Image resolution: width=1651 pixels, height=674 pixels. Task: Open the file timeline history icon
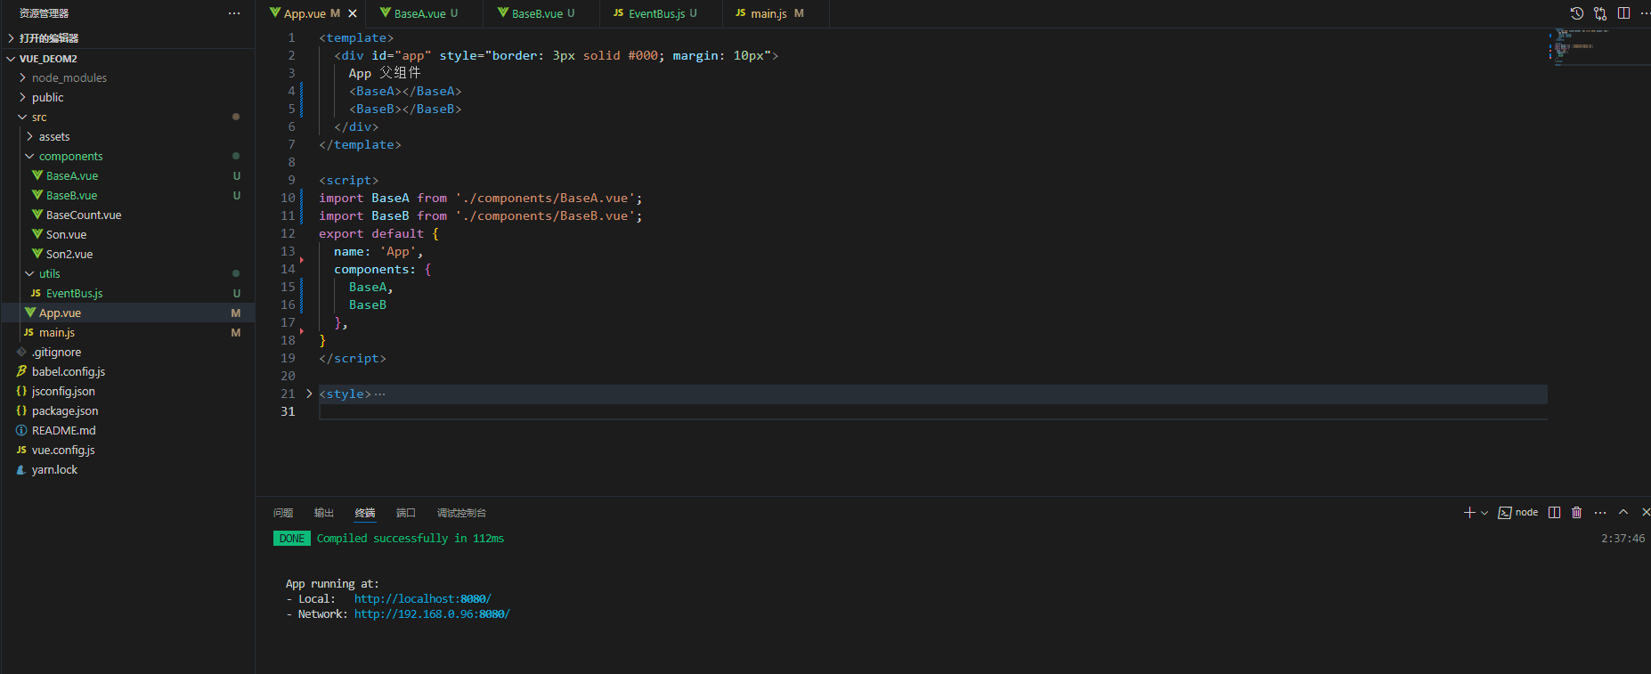(x=1577, y=13)
